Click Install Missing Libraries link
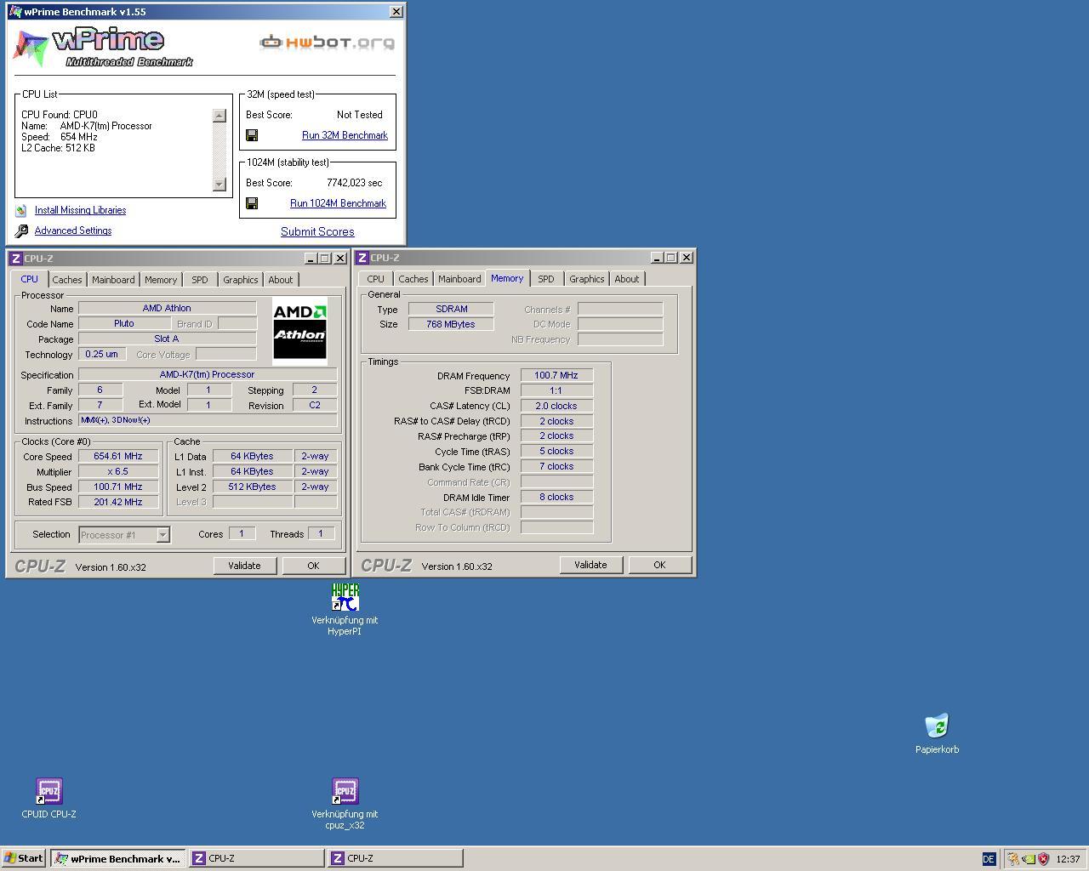Image resolution: width=1089 pixels, height=871 pixels. pos(80,210)
